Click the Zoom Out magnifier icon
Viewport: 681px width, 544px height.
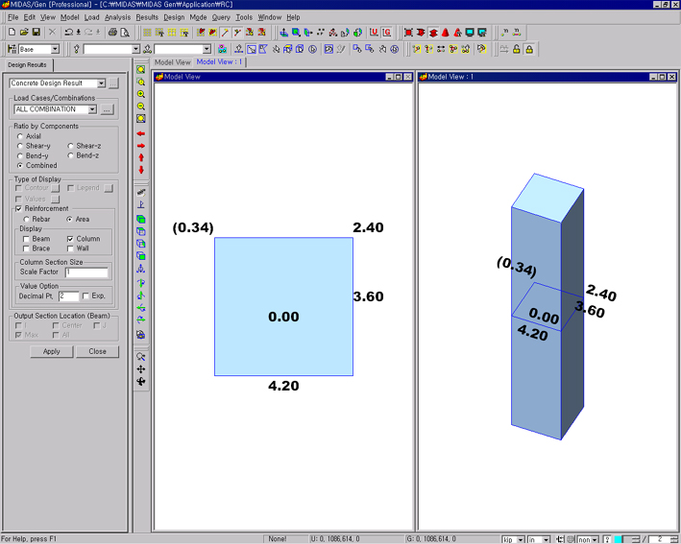141,106
